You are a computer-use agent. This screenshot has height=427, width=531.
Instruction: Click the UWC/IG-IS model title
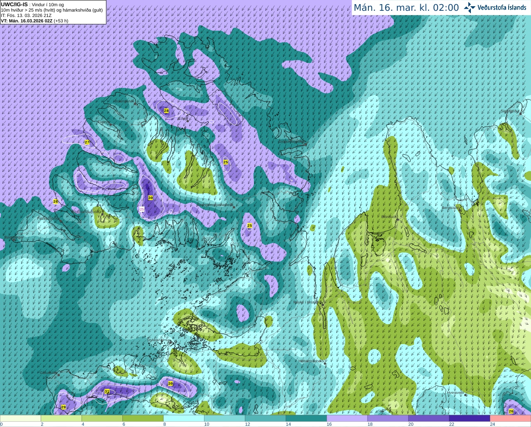[15, 5]
